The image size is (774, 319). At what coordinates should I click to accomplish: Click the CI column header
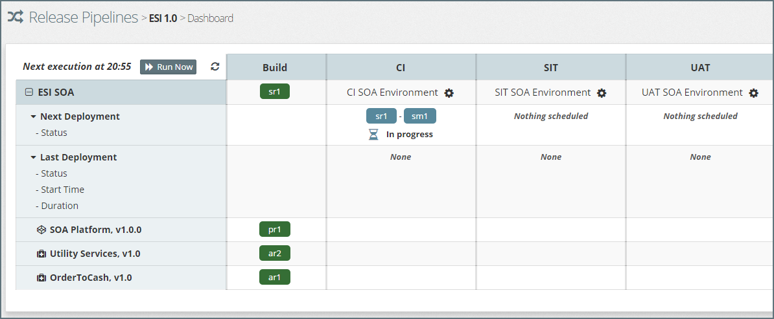[401, 67]
